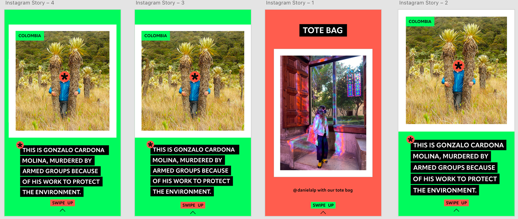
Task: Click the TOTE BAG black title box
Action: [323, 30]
